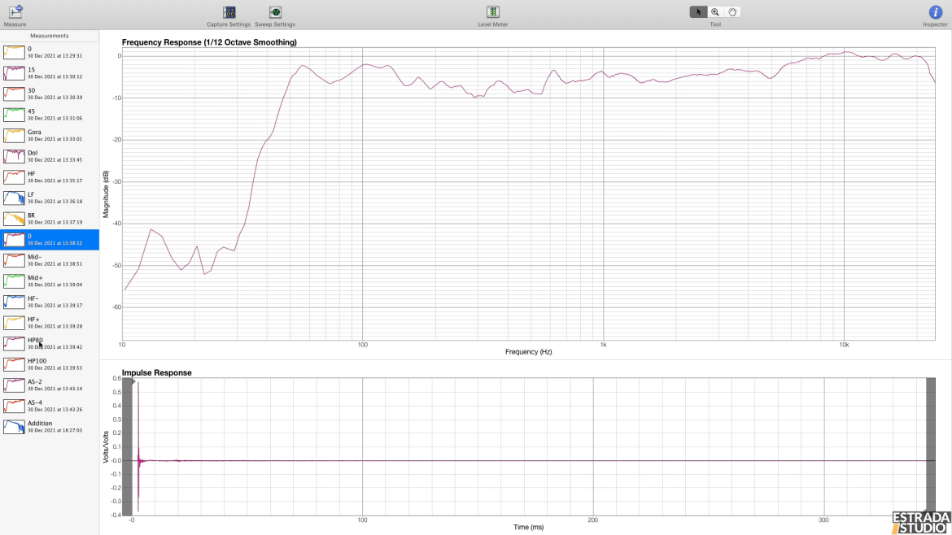Select the 15 measurement thumbnail
Image resolution: width=952 pixels, height=535 pixels.
[14, 73]
